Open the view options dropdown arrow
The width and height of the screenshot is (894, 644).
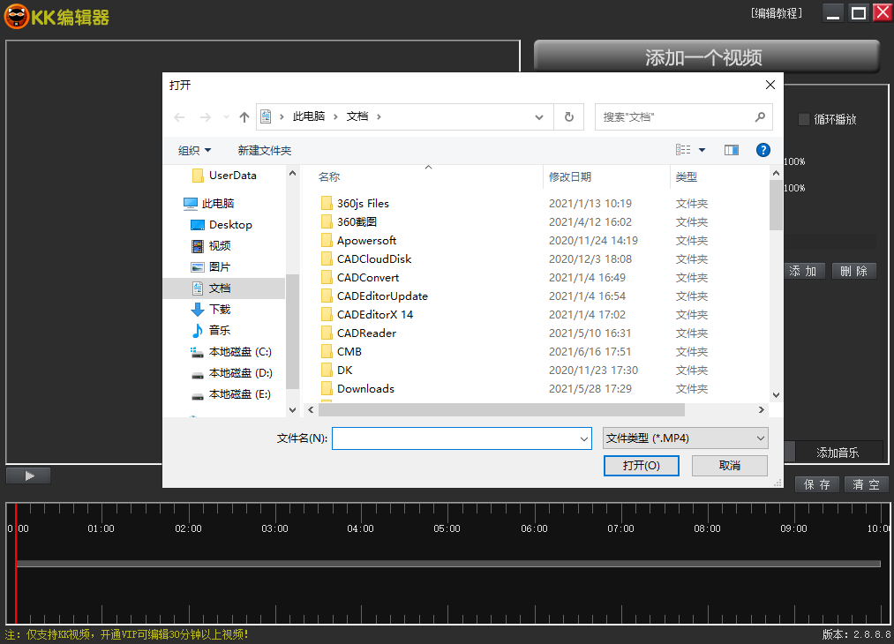701,149
